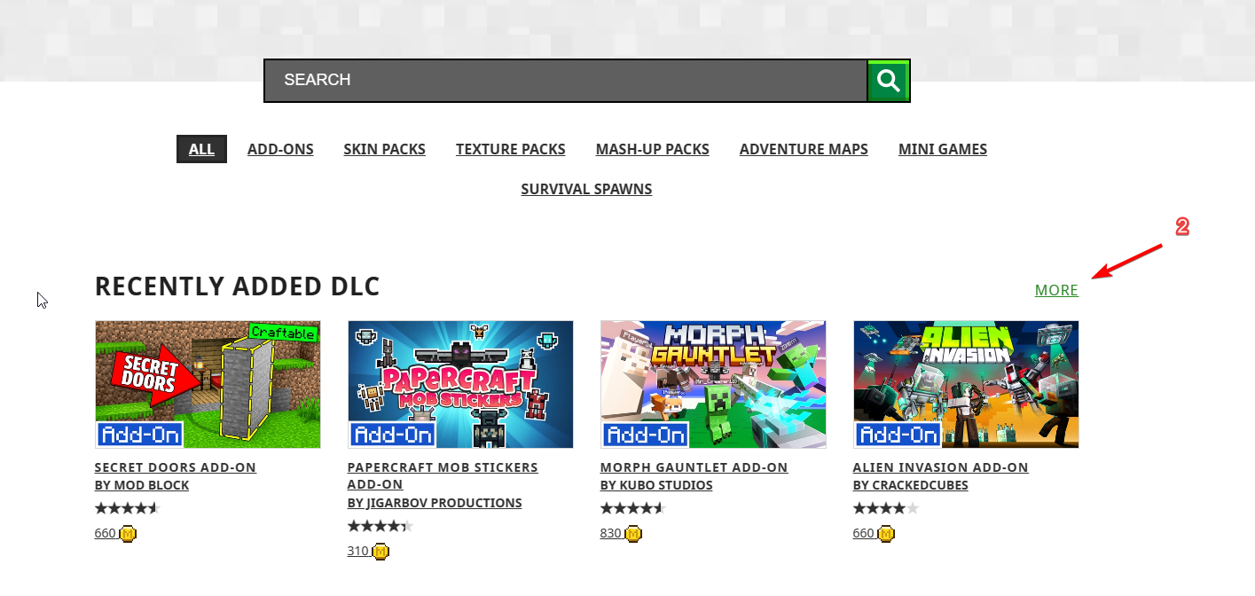Screen dimensions: 1255x596
Task: Select the ALL category tab
Action: coord(201,149)
